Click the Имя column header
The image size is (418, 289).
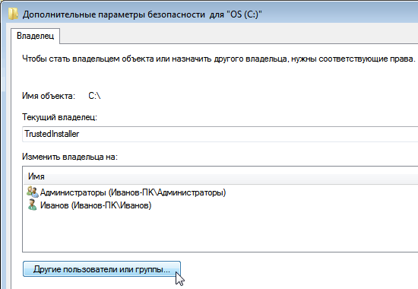[x=221, y=176]
